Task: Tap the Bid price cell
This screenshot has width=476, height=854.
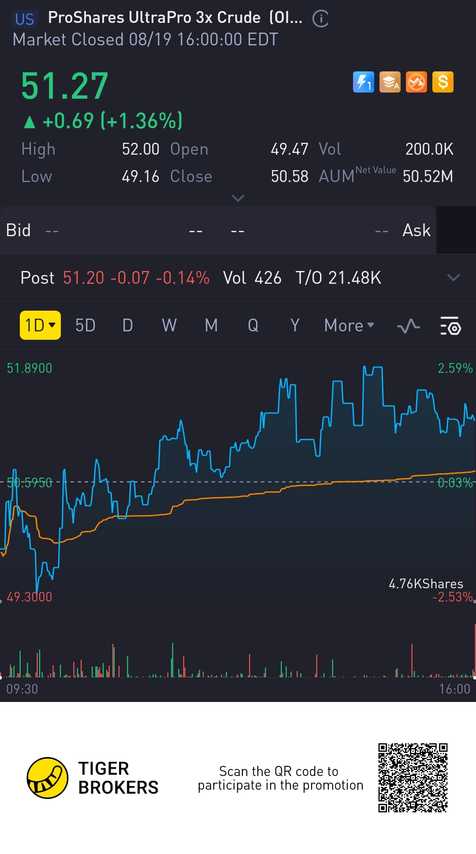Action: tap(108, 230)
